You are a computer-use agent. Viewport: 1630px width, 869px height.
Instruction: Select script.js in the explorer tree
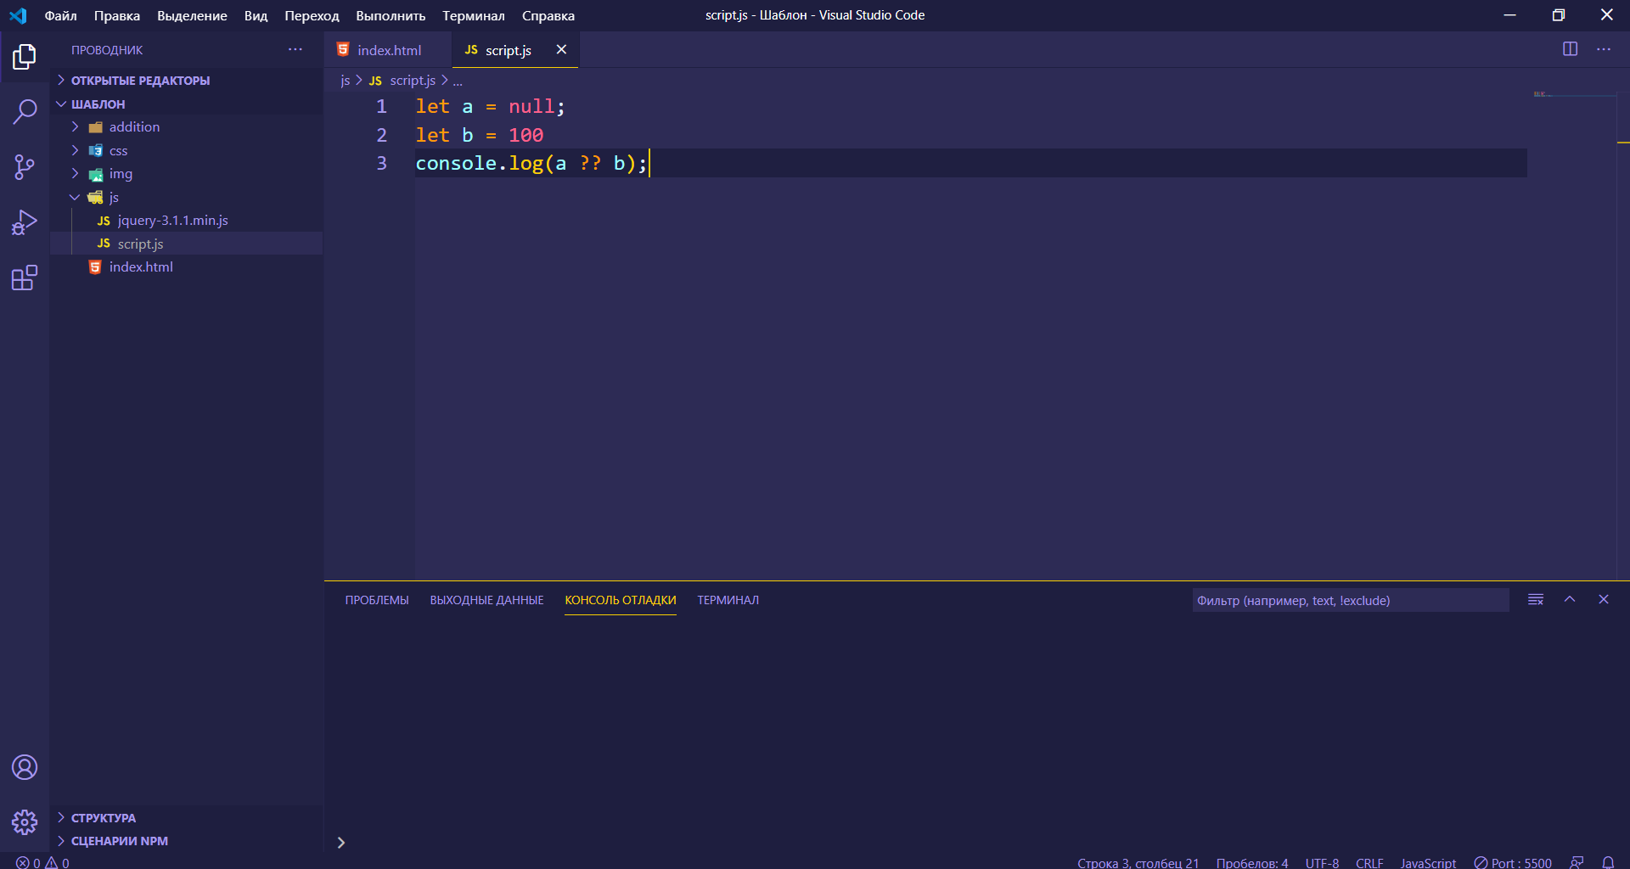click(x=186, y=244)
